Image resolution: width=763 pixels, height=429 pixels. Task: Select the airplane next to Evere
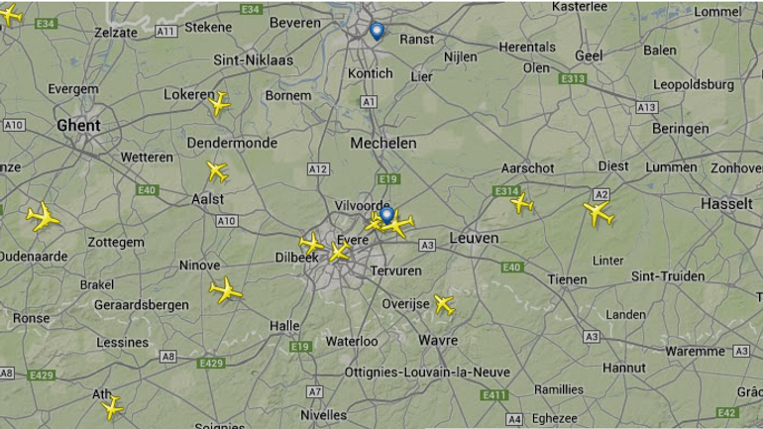tap(339, 252)
